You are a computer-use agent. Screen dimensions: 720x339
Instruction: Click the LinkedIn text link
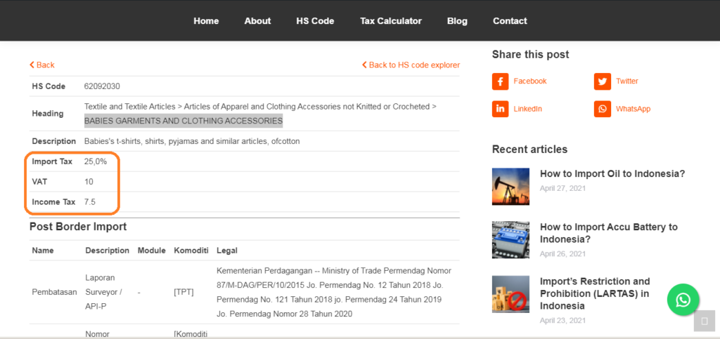point(527,109)
